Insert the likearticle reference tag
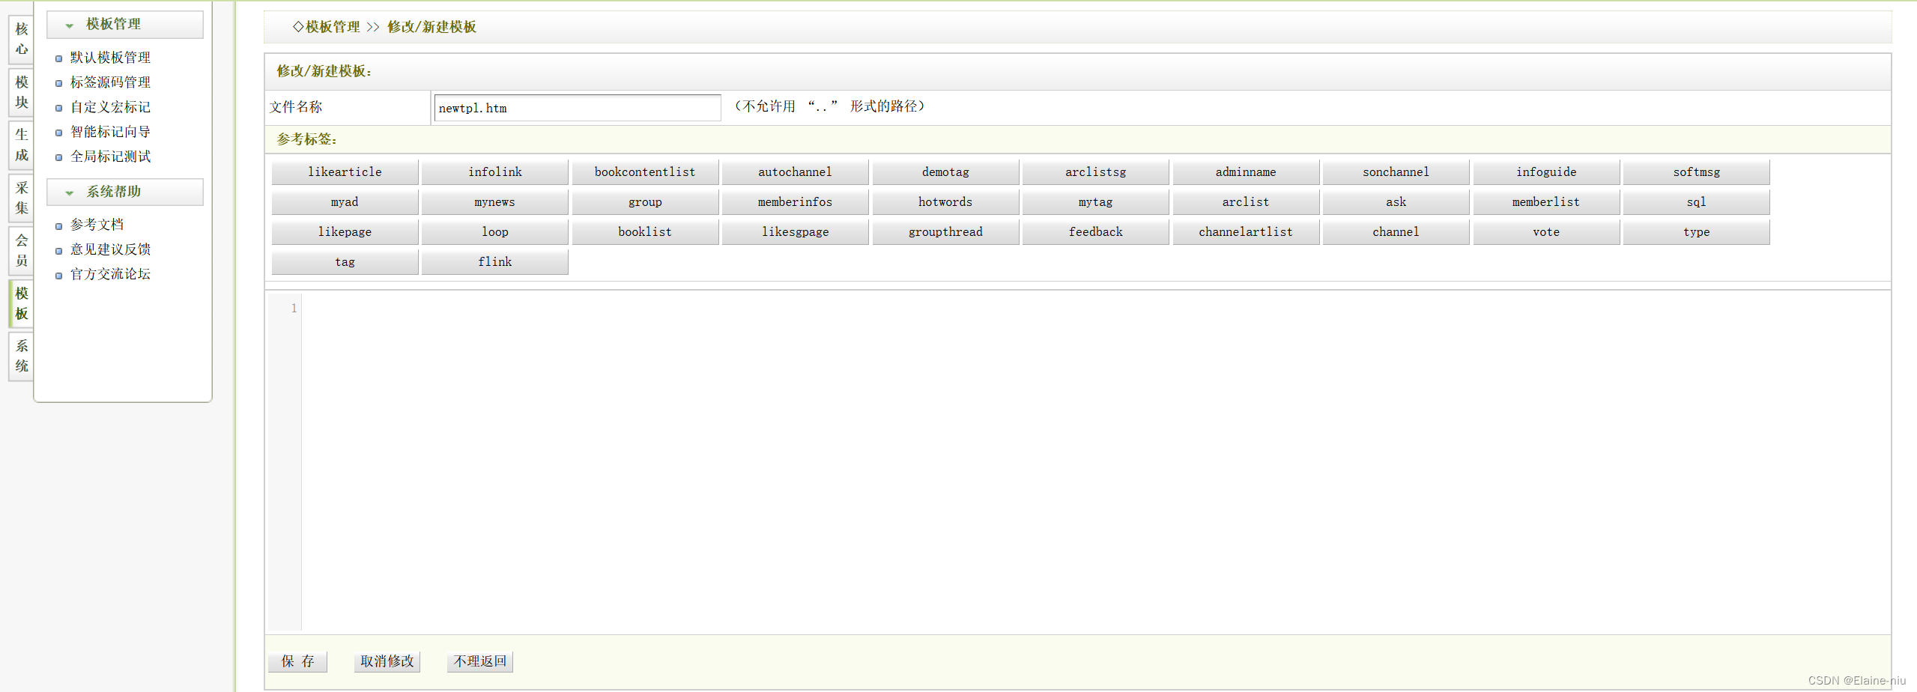1917x692 pixels. coord(345,172)
